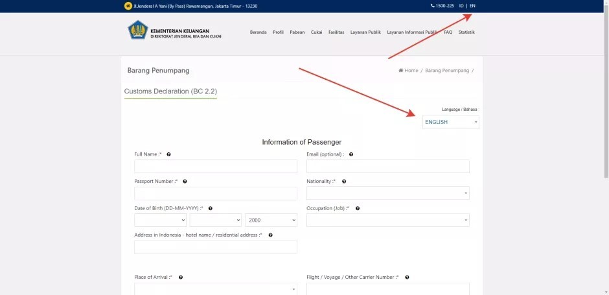Image resolution: width=609 pixels, height=295 pixels.
Task: Click help icon beside Email (optional)
Action: pyautogui.click(x=350, y=154)
